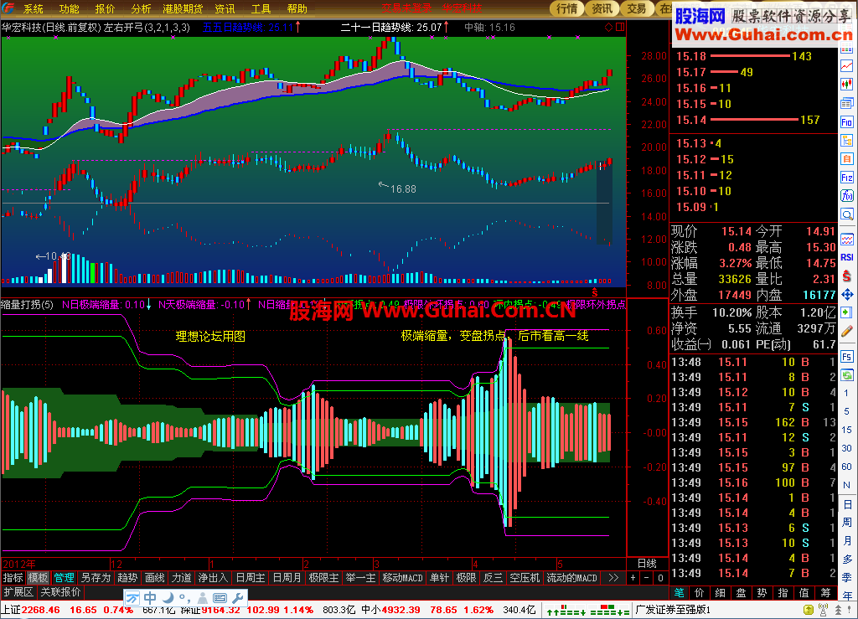Open the F10 company info icon
The image size is (858, 619).
coord(847,122)
